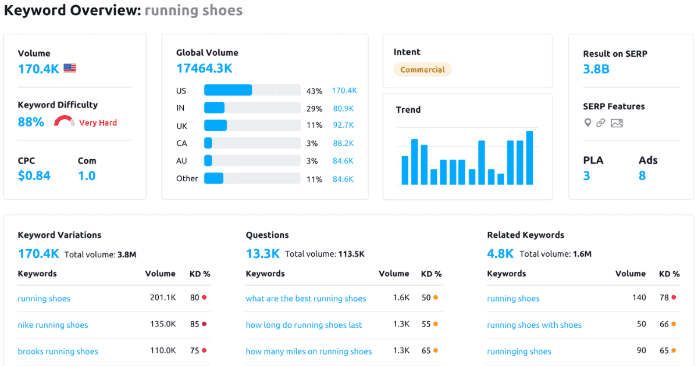Click the 1.6K volume cell in Questions
Viewport: 698px width, 366px height.
click(401, 297)
